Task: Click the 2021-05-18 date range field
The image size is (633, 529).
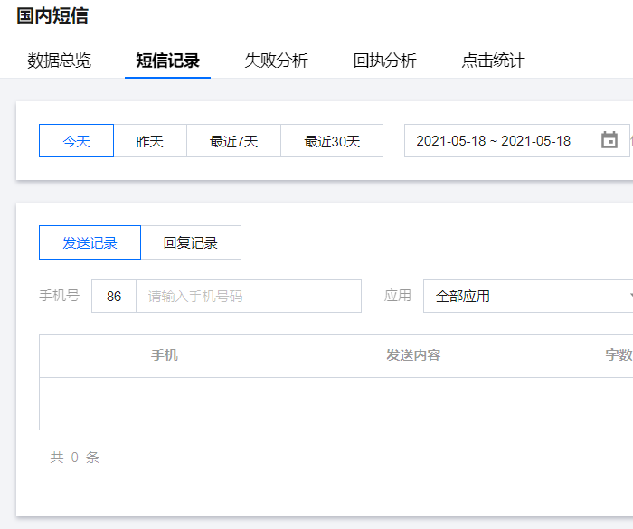Action: click(494, 141)
